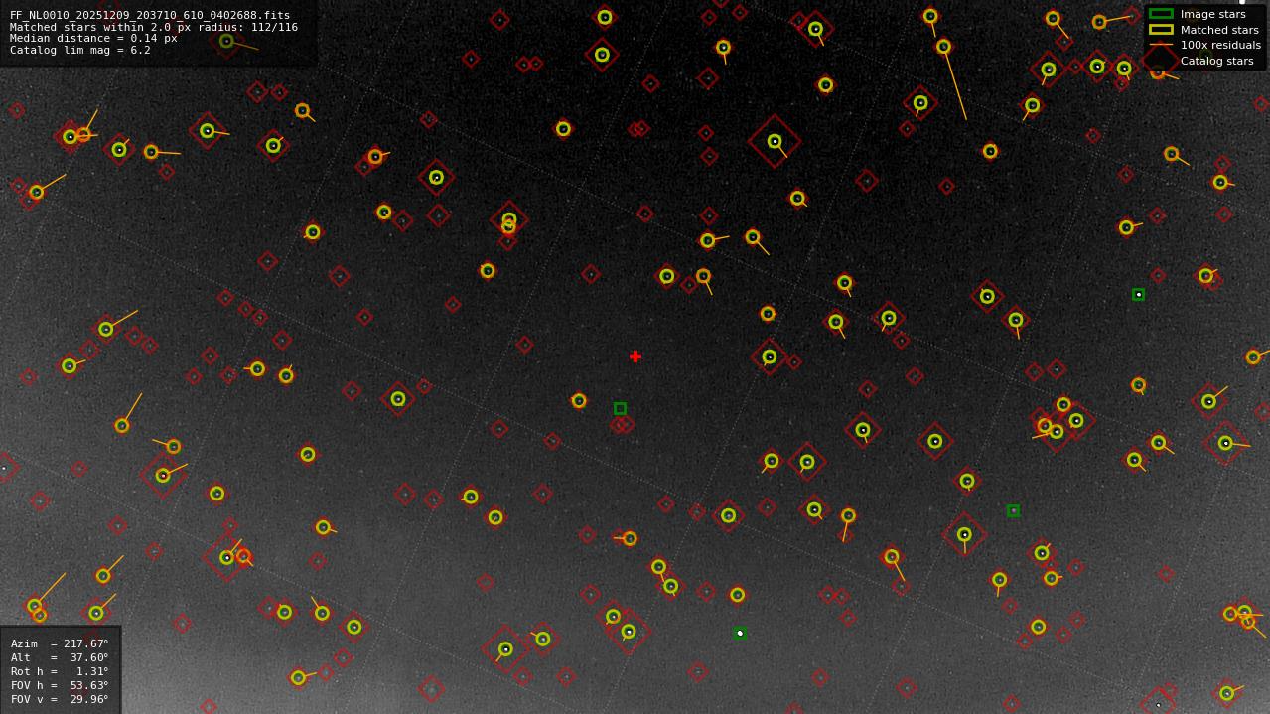Click the '100x residuals' legend label
The width and height of the screenshot is (1270, 714).
tap(1220, 45)
